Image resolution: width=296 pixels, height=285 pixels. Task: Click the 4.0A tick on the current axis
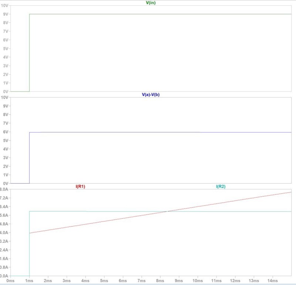point(5,233)
